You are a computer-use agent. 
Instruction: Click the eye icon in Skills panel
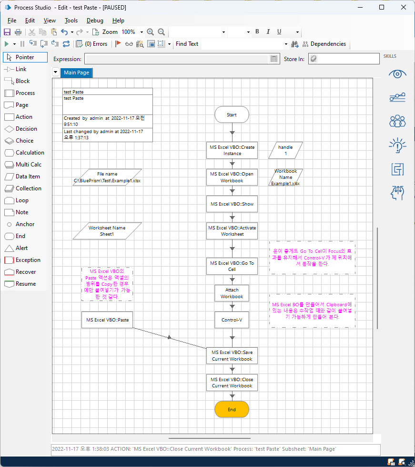397,74
